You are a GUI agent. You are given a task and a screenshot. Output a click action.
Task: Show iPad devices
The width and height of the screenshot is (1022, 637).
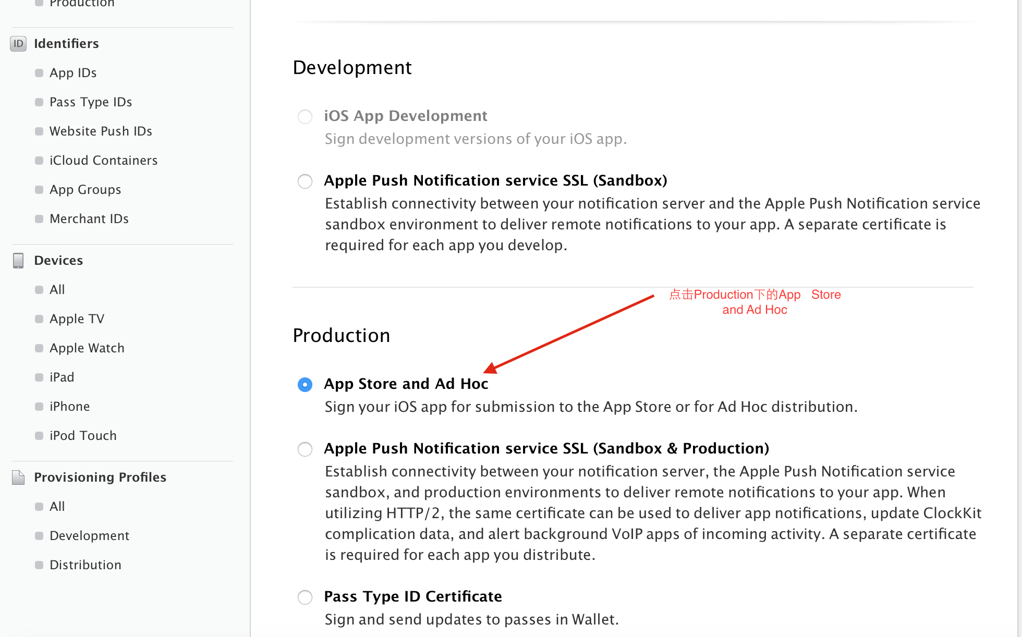tap(62, 377)
